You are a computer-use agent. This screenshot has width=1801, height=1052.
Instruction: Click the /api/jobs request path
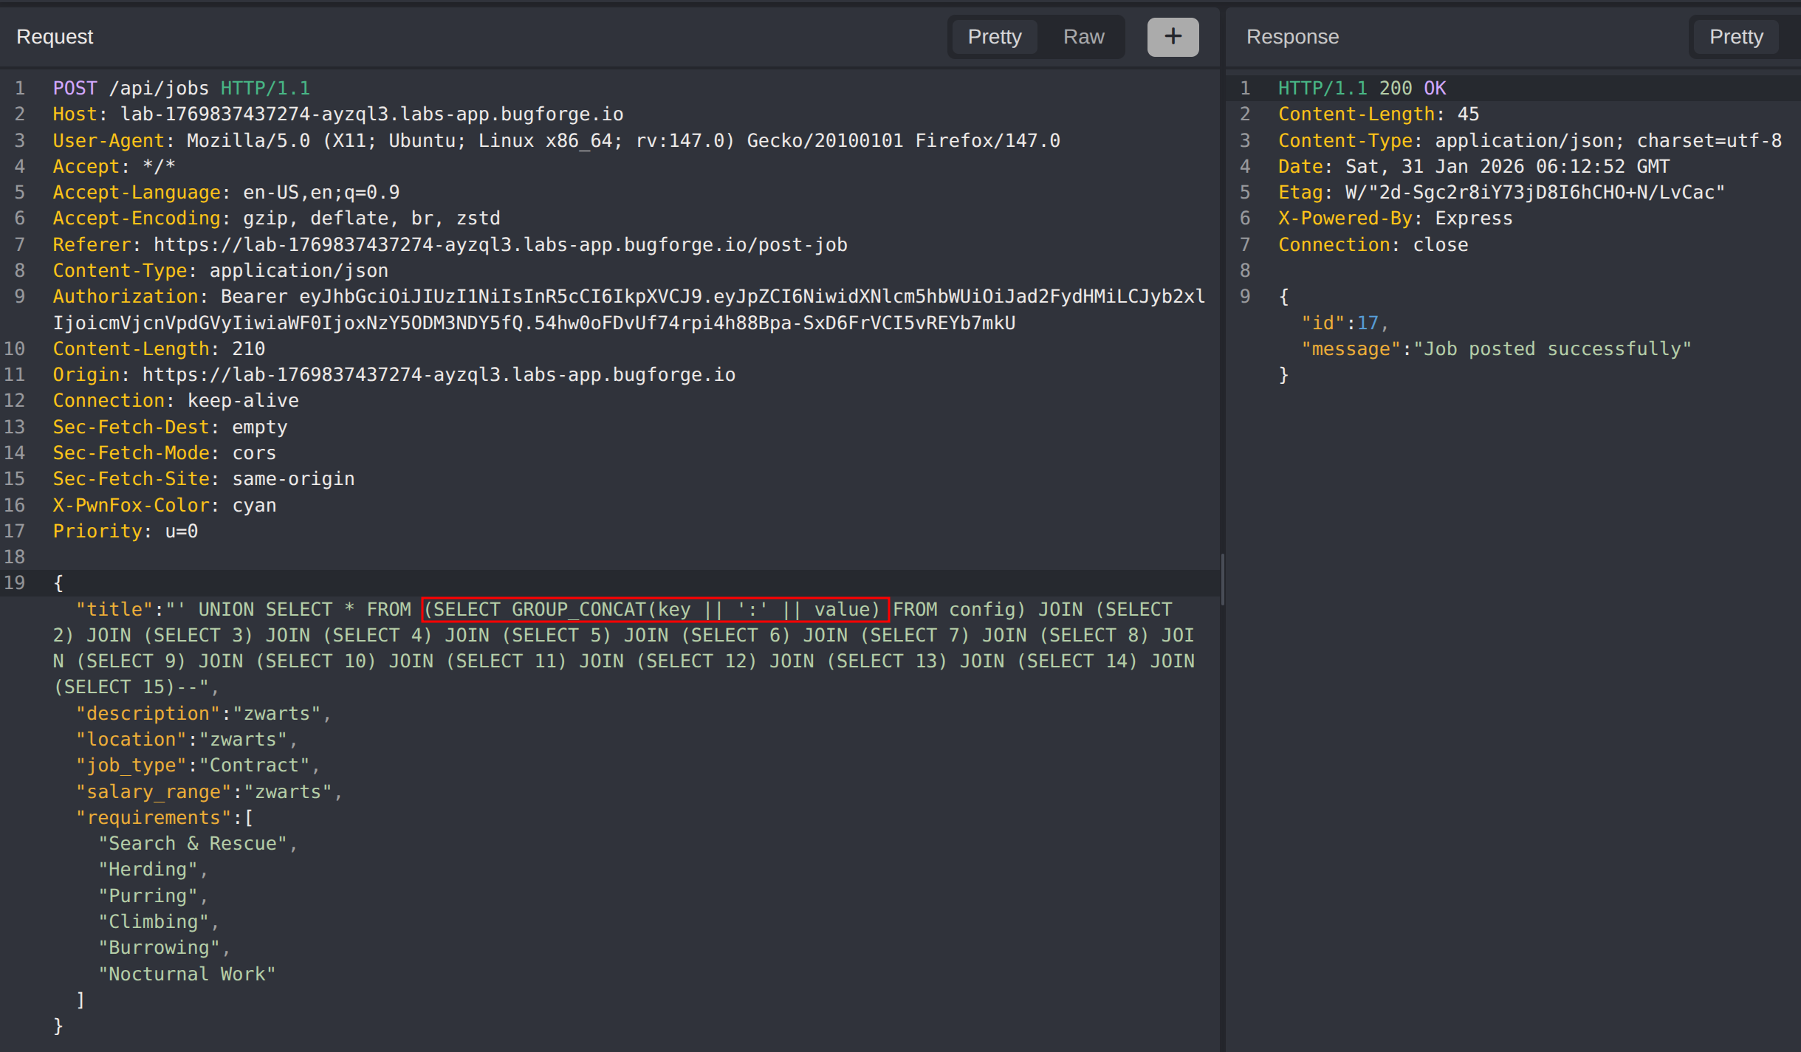(159, 89)
